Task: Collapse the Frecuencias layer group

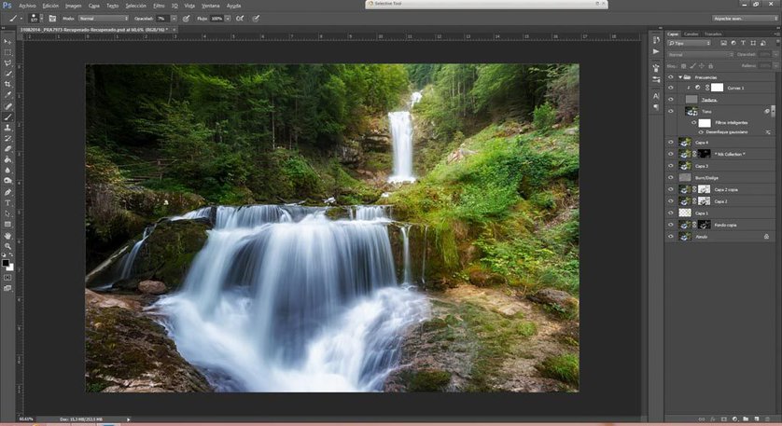Action: tap(678, 77)
